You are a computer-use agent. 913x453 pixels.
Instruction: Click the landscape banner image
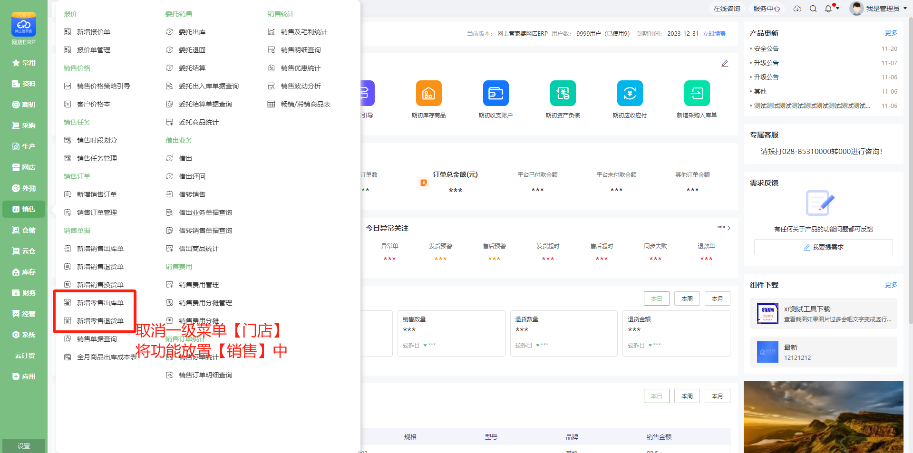[824, 417]
